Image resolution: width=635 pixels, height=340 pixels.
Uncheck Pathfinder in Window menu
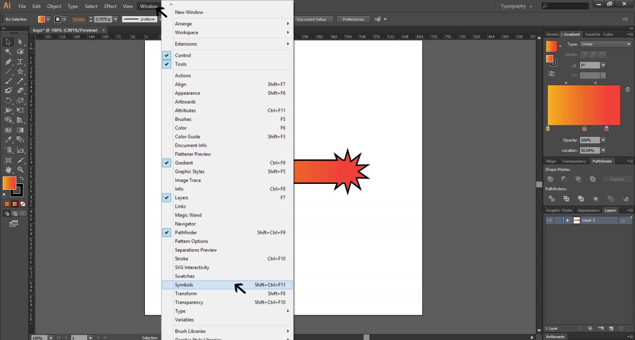click(227, 232)
